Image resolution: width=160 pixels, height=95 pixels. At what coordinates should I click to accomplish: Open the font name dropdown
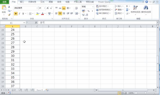pyautogui.click(x=37, y=8)
